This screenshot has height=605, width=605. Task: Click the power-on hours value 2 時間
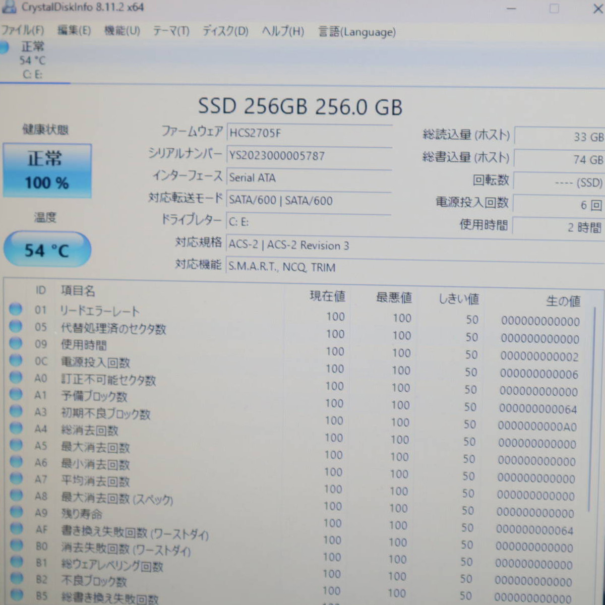click(559, 227)
